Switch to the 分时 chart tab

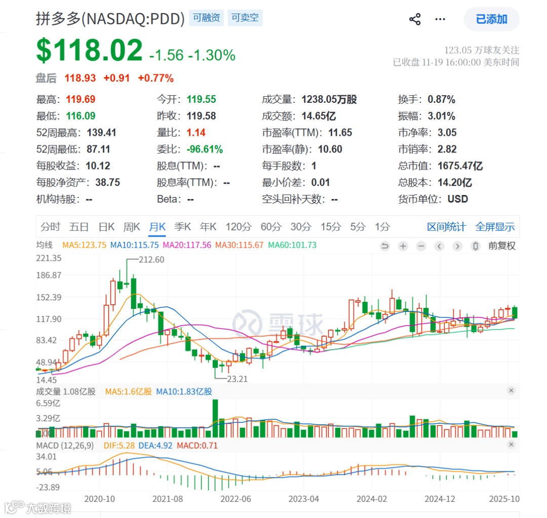(x=50, y=227)
